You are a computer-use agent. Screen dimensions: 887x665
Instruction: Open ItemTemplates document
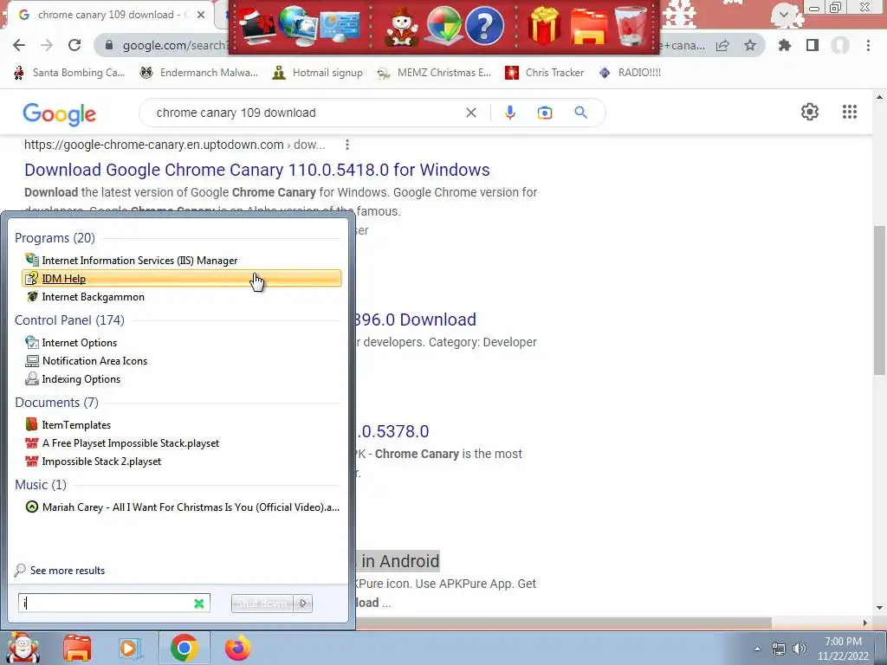click(x=181, y=424)
